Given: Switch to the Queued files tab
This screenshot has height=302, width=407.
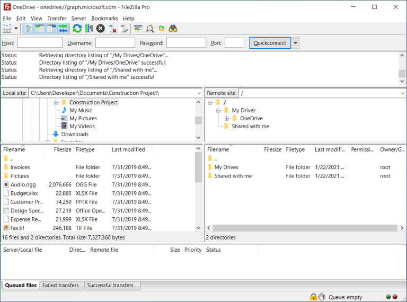Looking at the screenshot, I should pyautogui.click(x=21, y=286).
